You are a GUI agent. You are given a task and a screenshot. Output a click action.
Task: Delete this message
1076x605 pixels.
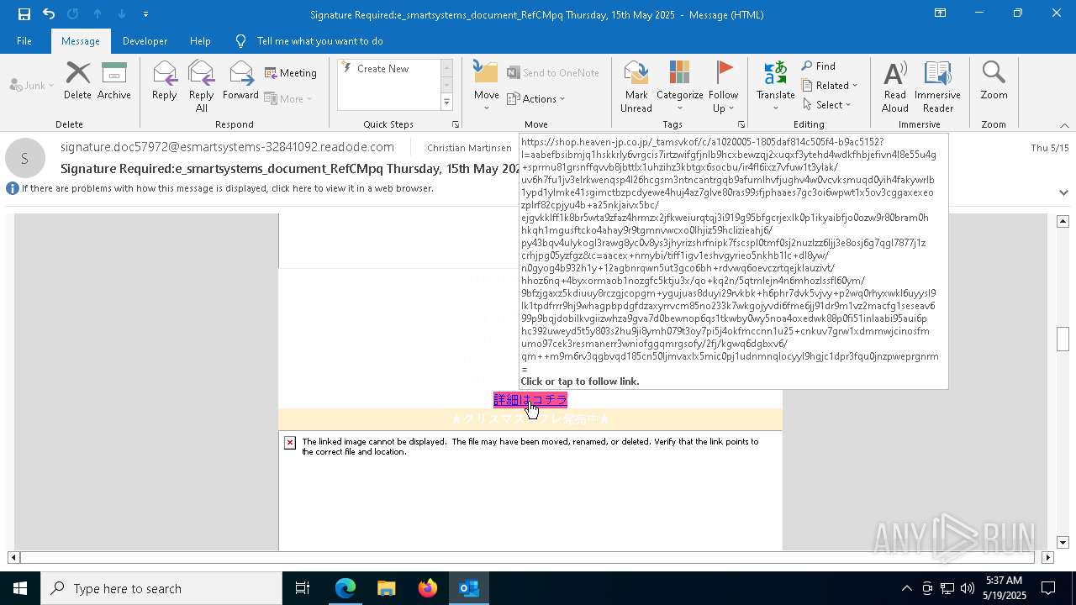pos(77,82)
